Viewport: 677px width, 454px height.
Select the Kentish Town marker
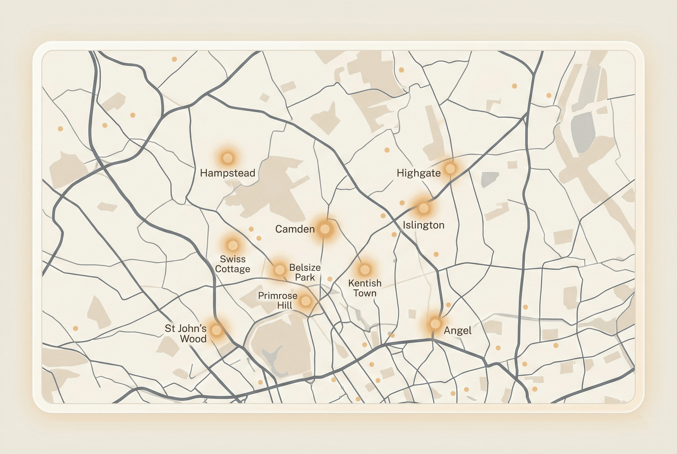[365, 270]
